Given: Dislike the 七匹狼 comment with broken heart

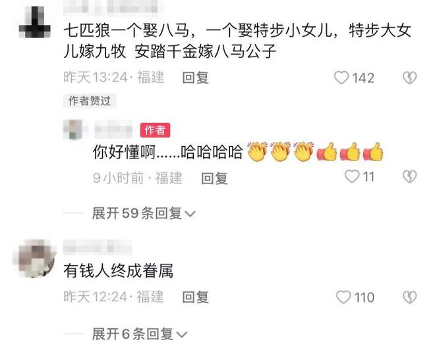Looking at the screenshot, I should [x=409, y=78].
